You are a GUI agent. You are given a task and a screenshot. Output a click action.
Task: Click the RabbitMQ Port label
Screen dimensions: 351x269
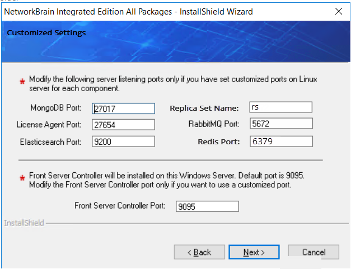(x=214, y=124)
